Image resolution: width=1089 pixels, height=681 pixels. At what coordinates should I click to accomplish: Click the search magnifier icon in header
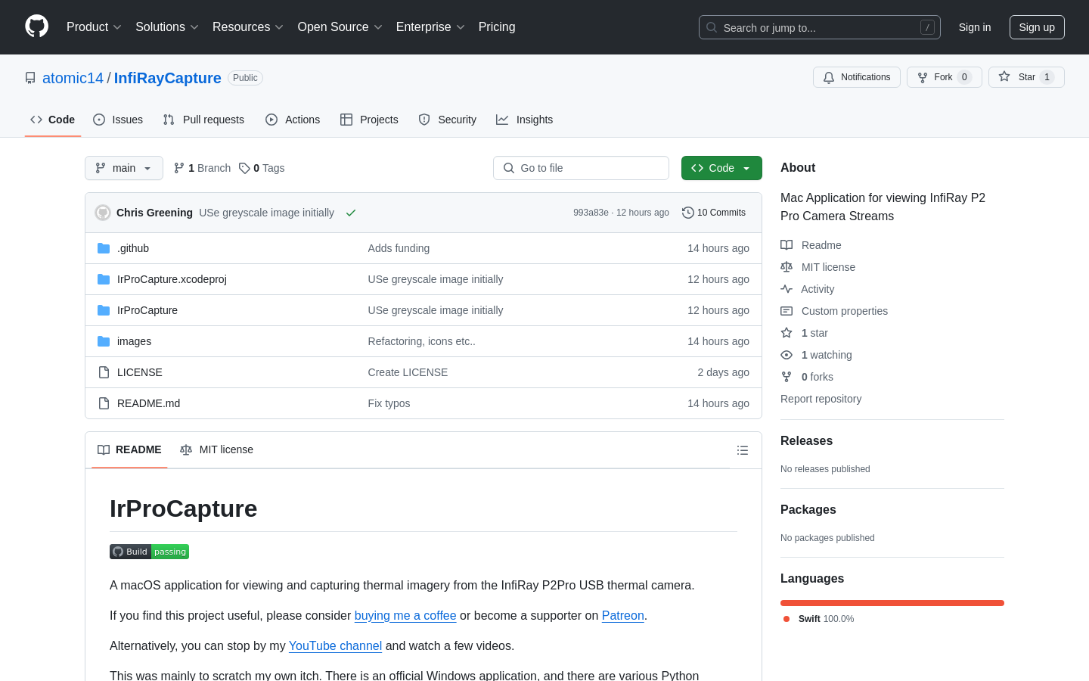[712, 27]
